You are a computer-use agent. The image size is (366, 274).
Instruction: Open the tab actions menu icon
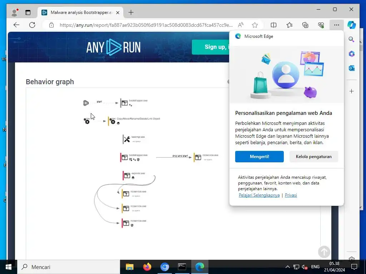pyautogui.click(x=28, y=12)
